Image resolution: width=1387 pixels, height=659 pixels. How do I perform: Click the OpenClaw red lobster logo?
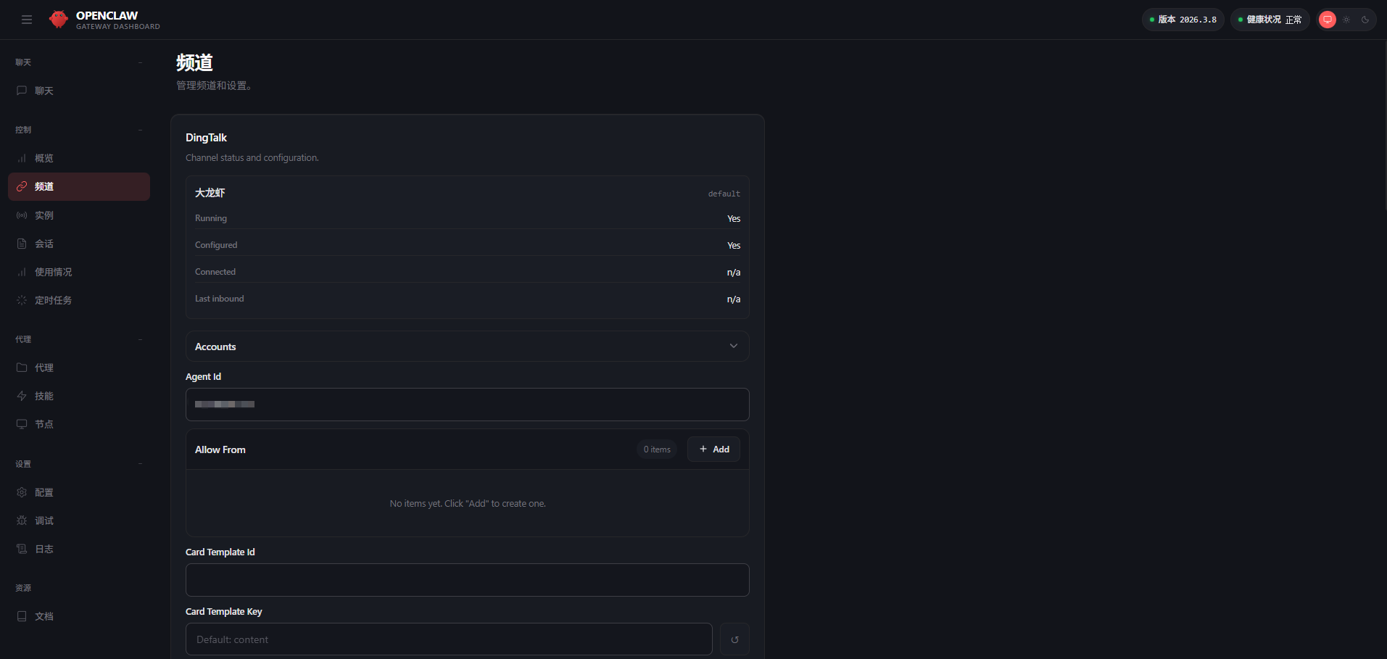59,20
